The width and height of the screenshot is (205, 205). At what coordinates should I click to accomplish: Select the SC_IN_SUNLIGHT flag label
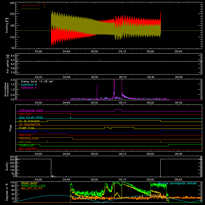pos(29,121)
